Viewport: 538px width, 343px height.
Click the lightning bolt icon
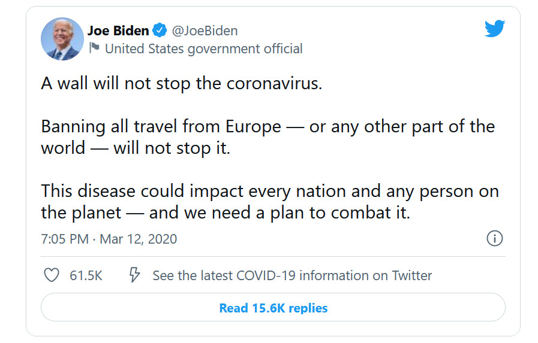(135, 275)
